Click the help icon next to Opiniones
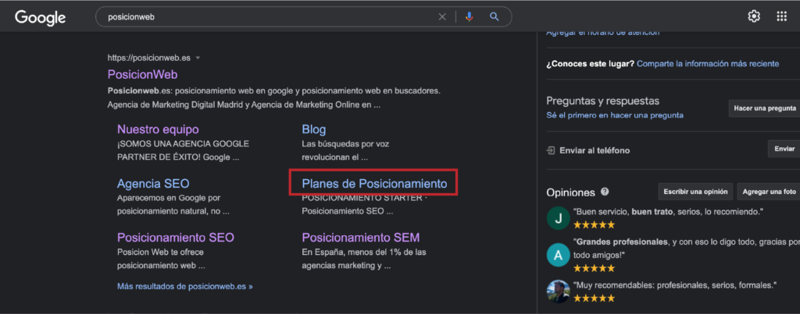 tap(605, 192)
